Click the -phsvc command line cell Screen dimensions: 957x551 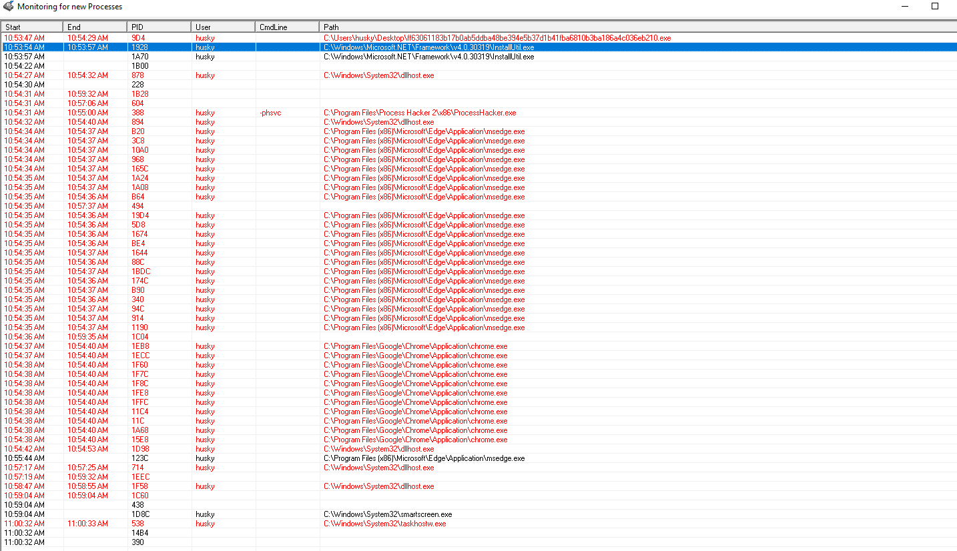271,113
